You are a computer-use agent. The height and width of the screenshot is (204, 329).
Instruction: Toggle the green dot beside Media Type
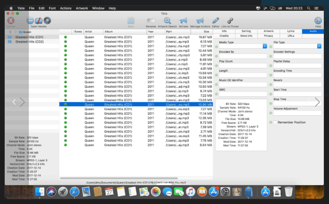tap(216, 47)
